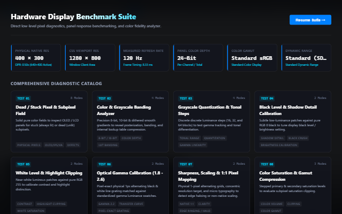Open the Dead / Stuck Pixel & Subpixel Field test
The image size is (342, 214).
[x=49, y=121]
